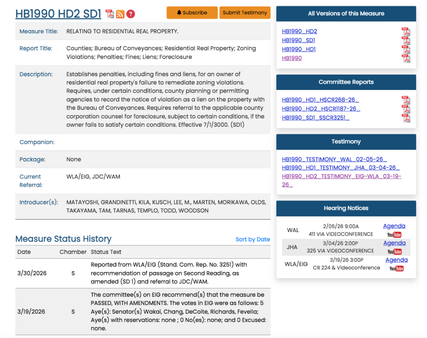The image size is (427, 338).
Task: Open the PDF icon beside the HB1990 HD2 SD1 title
Action: click(x=110, y=14)
